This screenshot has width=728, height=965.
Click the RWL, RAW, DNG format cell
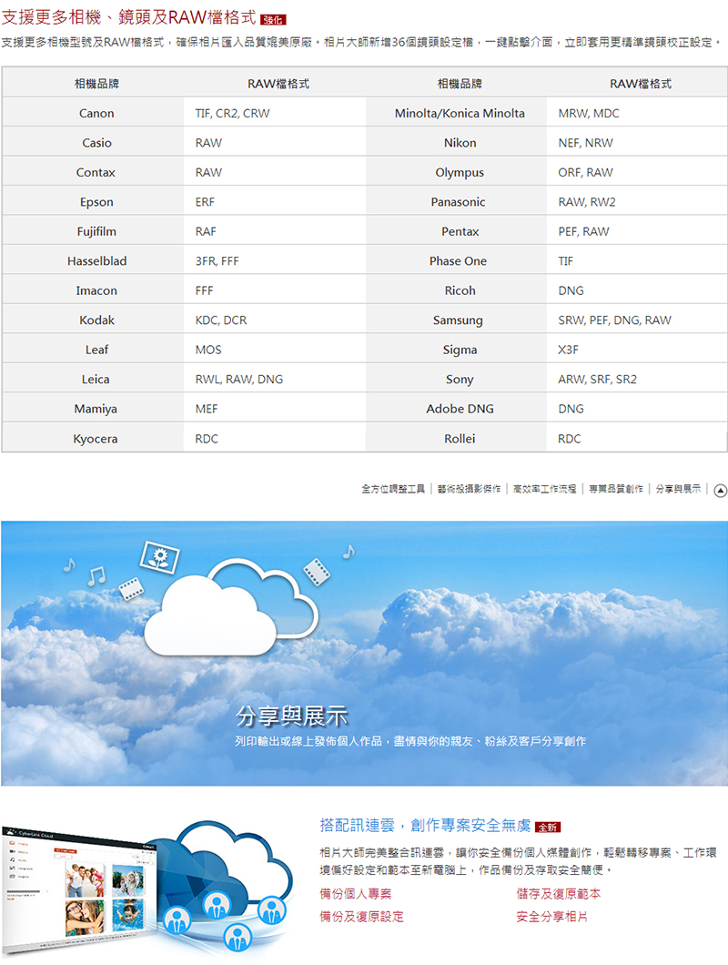point(275,379)
